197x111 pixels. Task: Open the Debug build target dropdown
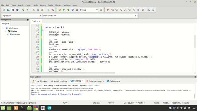[x=89, y=10]
